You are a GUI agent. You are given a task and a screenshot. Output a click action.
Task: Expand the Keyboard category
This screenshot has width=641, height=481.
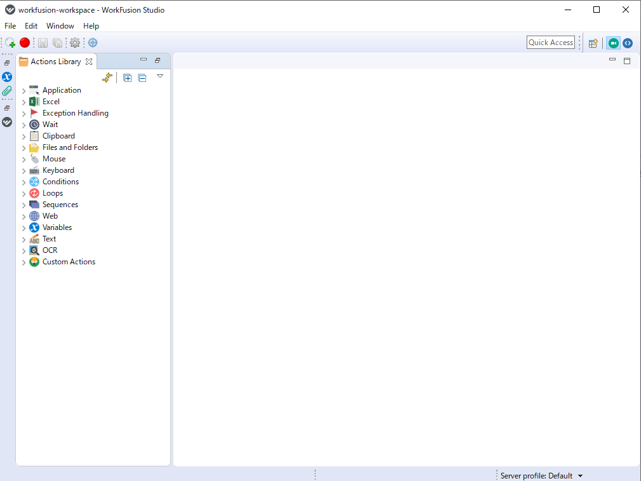coord(24,171)
